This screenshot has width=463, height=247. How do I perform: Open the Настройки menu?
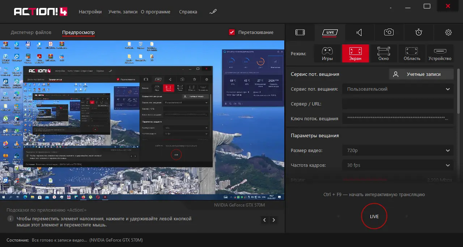[90, 12]
